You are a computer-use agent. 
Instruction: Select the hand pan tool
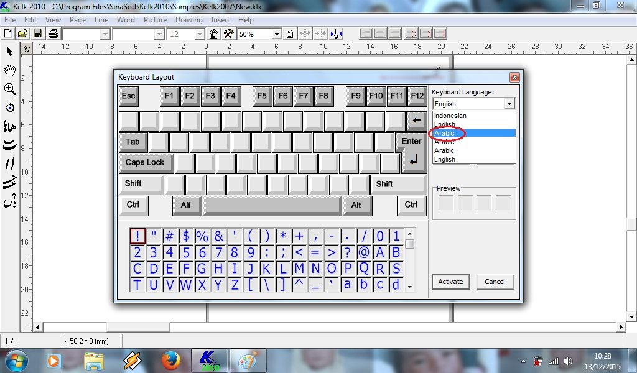click(x=10, y=70)
